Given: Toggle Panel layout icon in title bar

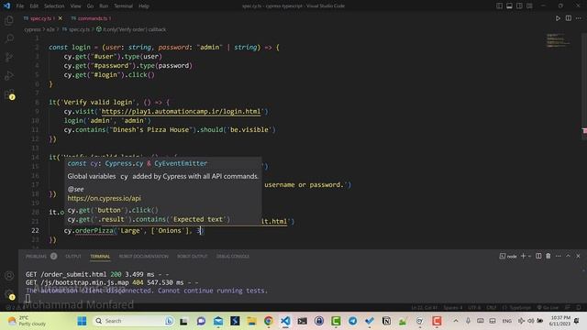Looking at the screenshot, I should click(510, 6).
